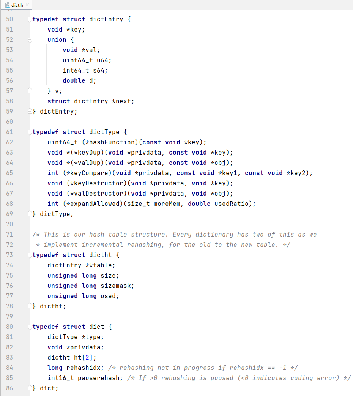Click line number 84 in the gutter
This screenshot has width=353, height=396.
coord(9,368)
